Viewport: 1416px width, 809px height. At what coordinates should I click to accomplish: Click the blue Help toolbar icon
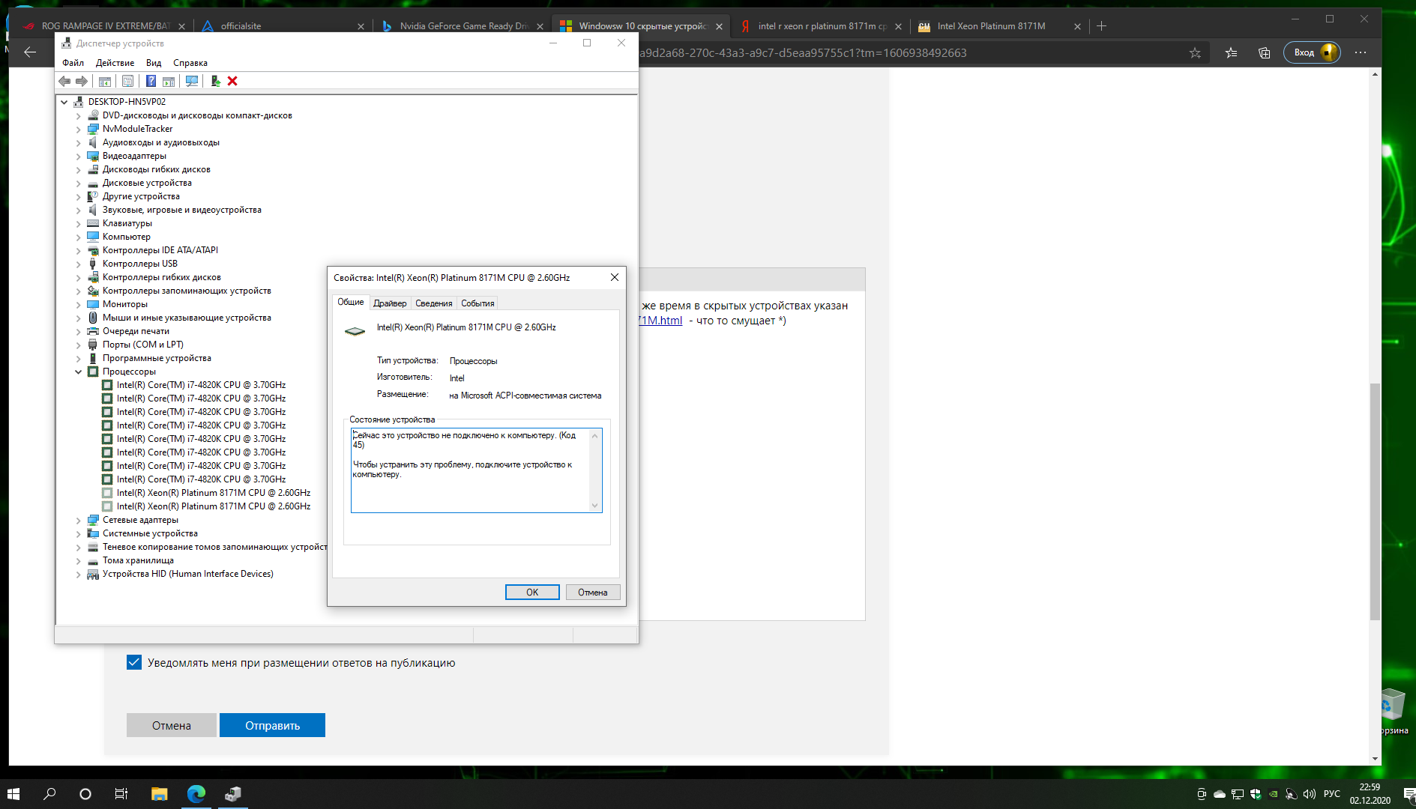[151, 81]
